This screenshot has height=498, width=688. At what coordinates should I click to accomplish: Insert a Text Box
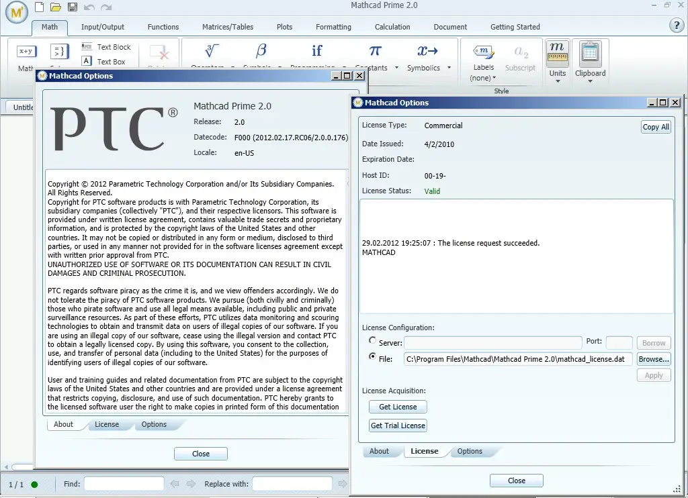click(x=104, y=61)
